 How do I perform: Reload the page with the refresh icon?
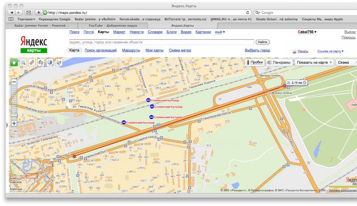[x=248, y=13]
